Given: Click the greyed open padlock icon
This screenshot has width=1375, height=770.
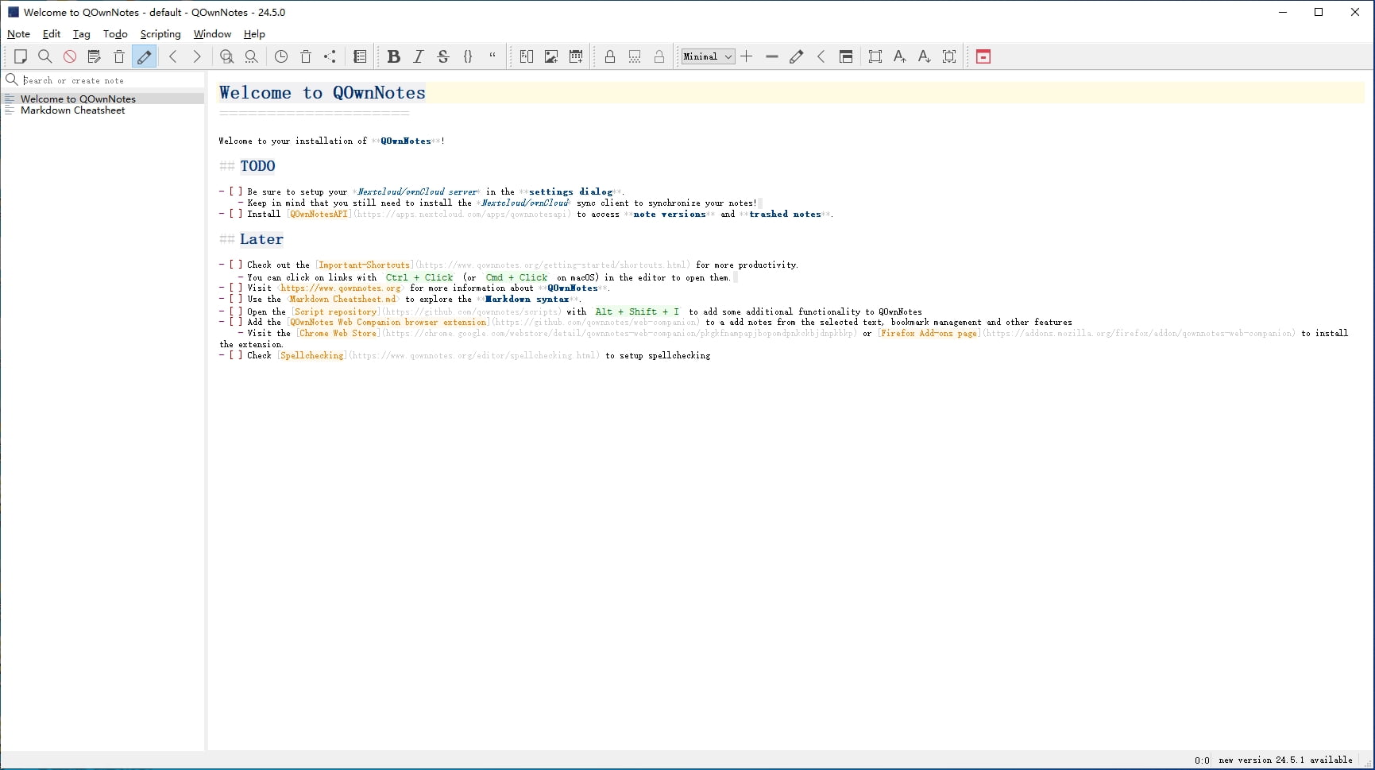Looking at the screenshot, I should [659, 56].
